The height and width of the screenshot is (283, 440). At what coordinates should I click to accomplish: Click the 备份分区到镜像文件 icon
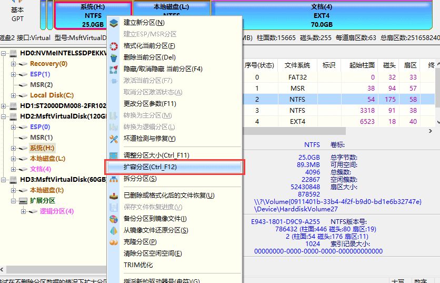point(114,219)
